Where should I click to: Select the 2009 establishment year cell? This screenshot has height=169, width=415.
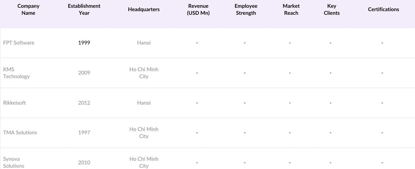[84, 73]
